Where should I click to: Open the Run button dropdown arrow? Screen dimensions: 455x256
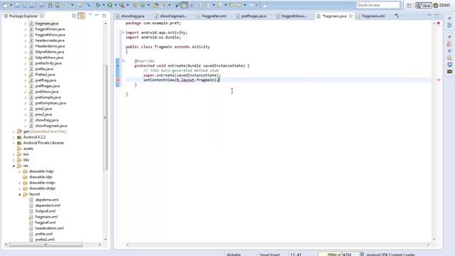(x=115, y=5)
